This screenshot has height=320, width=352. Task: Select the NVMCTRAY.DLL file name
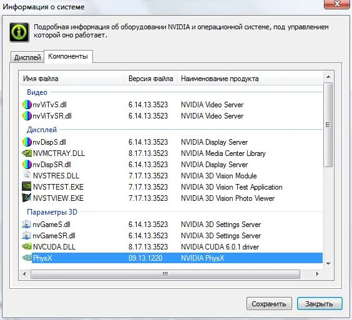point(59,153)
